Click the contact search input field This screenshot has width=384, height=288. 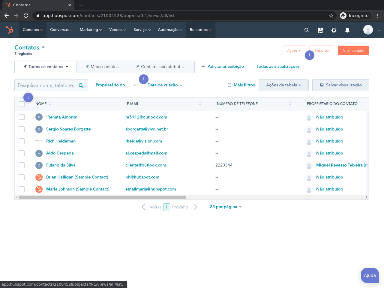pyautogui.click(x=46, y=85)
